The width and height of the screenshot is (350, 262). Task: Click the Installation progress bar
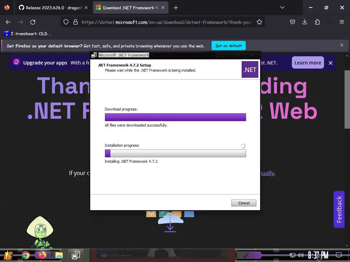(175, 153)
